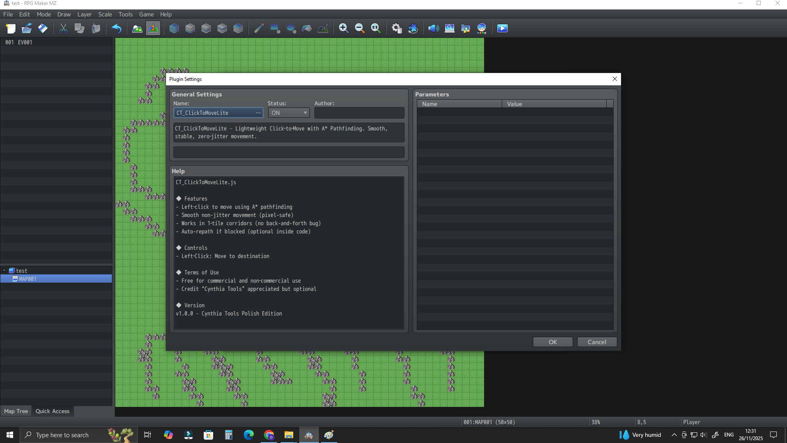Open the Sound Test speaker icon
787x443 pixels.
[433, 28]
